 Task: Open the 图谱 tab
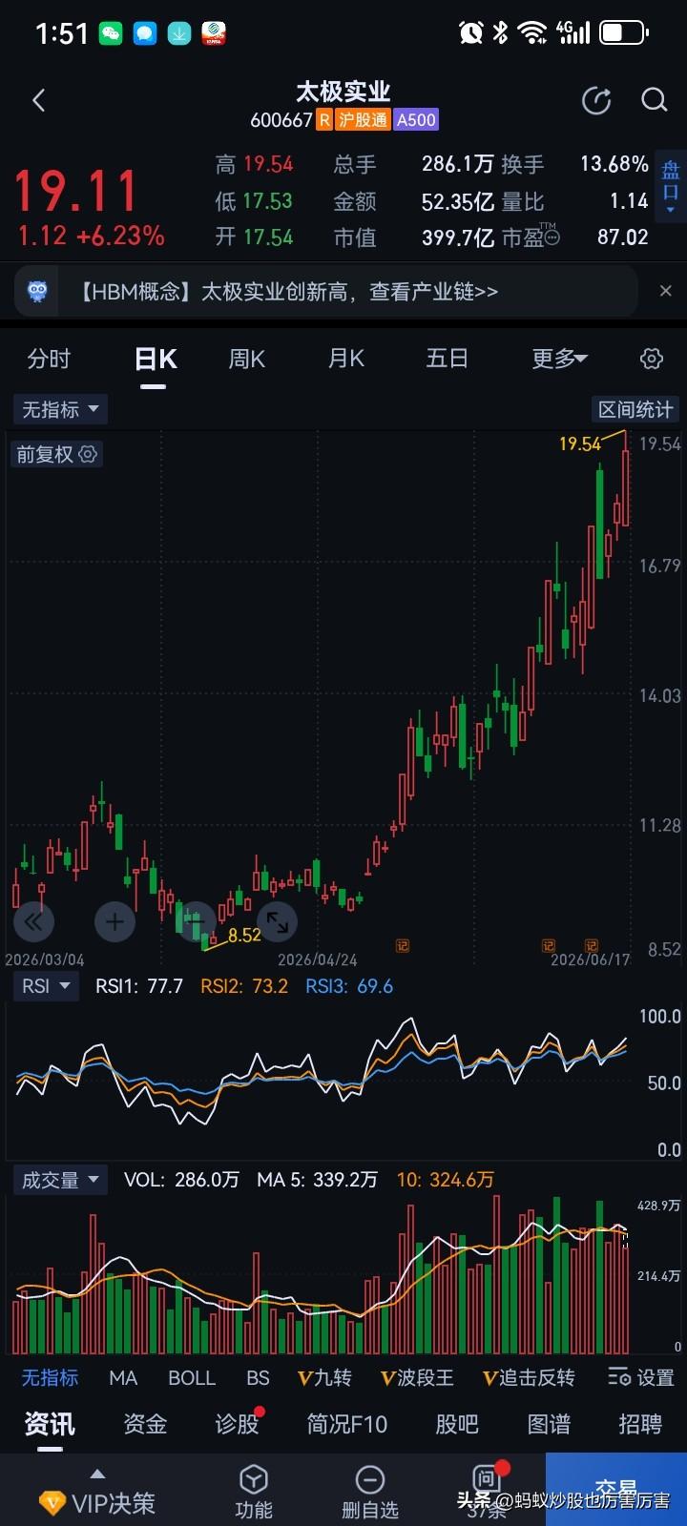click(549, 1424)
